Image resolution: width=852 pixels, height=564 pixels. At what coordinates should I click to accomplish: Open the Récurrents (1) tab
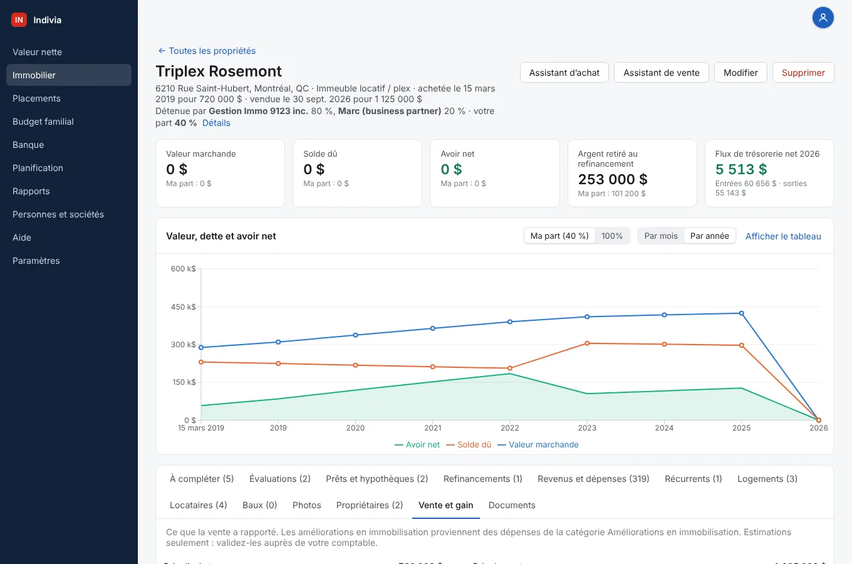coord(694,479)
